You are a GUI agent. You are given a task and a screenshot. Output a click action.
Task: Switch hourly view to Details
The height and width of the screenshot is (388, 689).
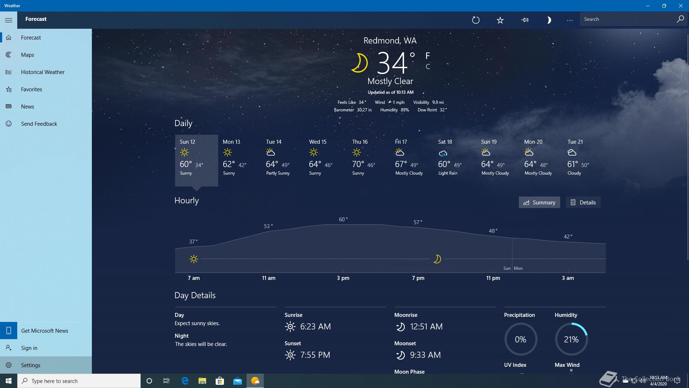583,202
